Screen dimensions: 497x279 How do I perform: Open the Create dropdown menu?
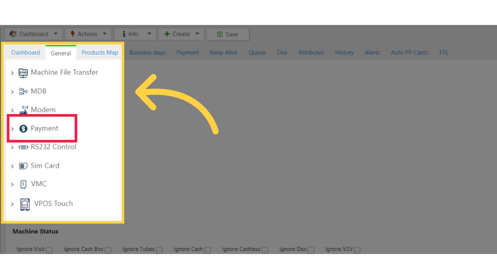[x=181, y=34]
